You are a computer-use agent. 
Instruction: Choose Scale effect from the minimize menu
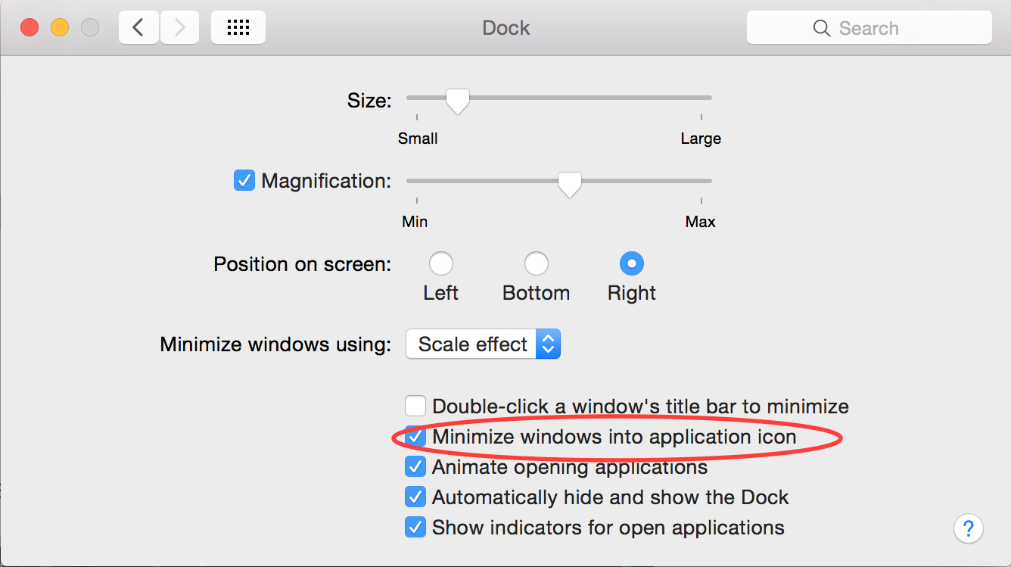coord(472,344)
